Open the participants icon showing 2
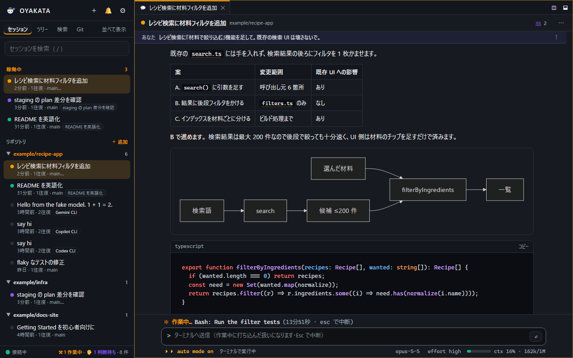 [541, 23]
